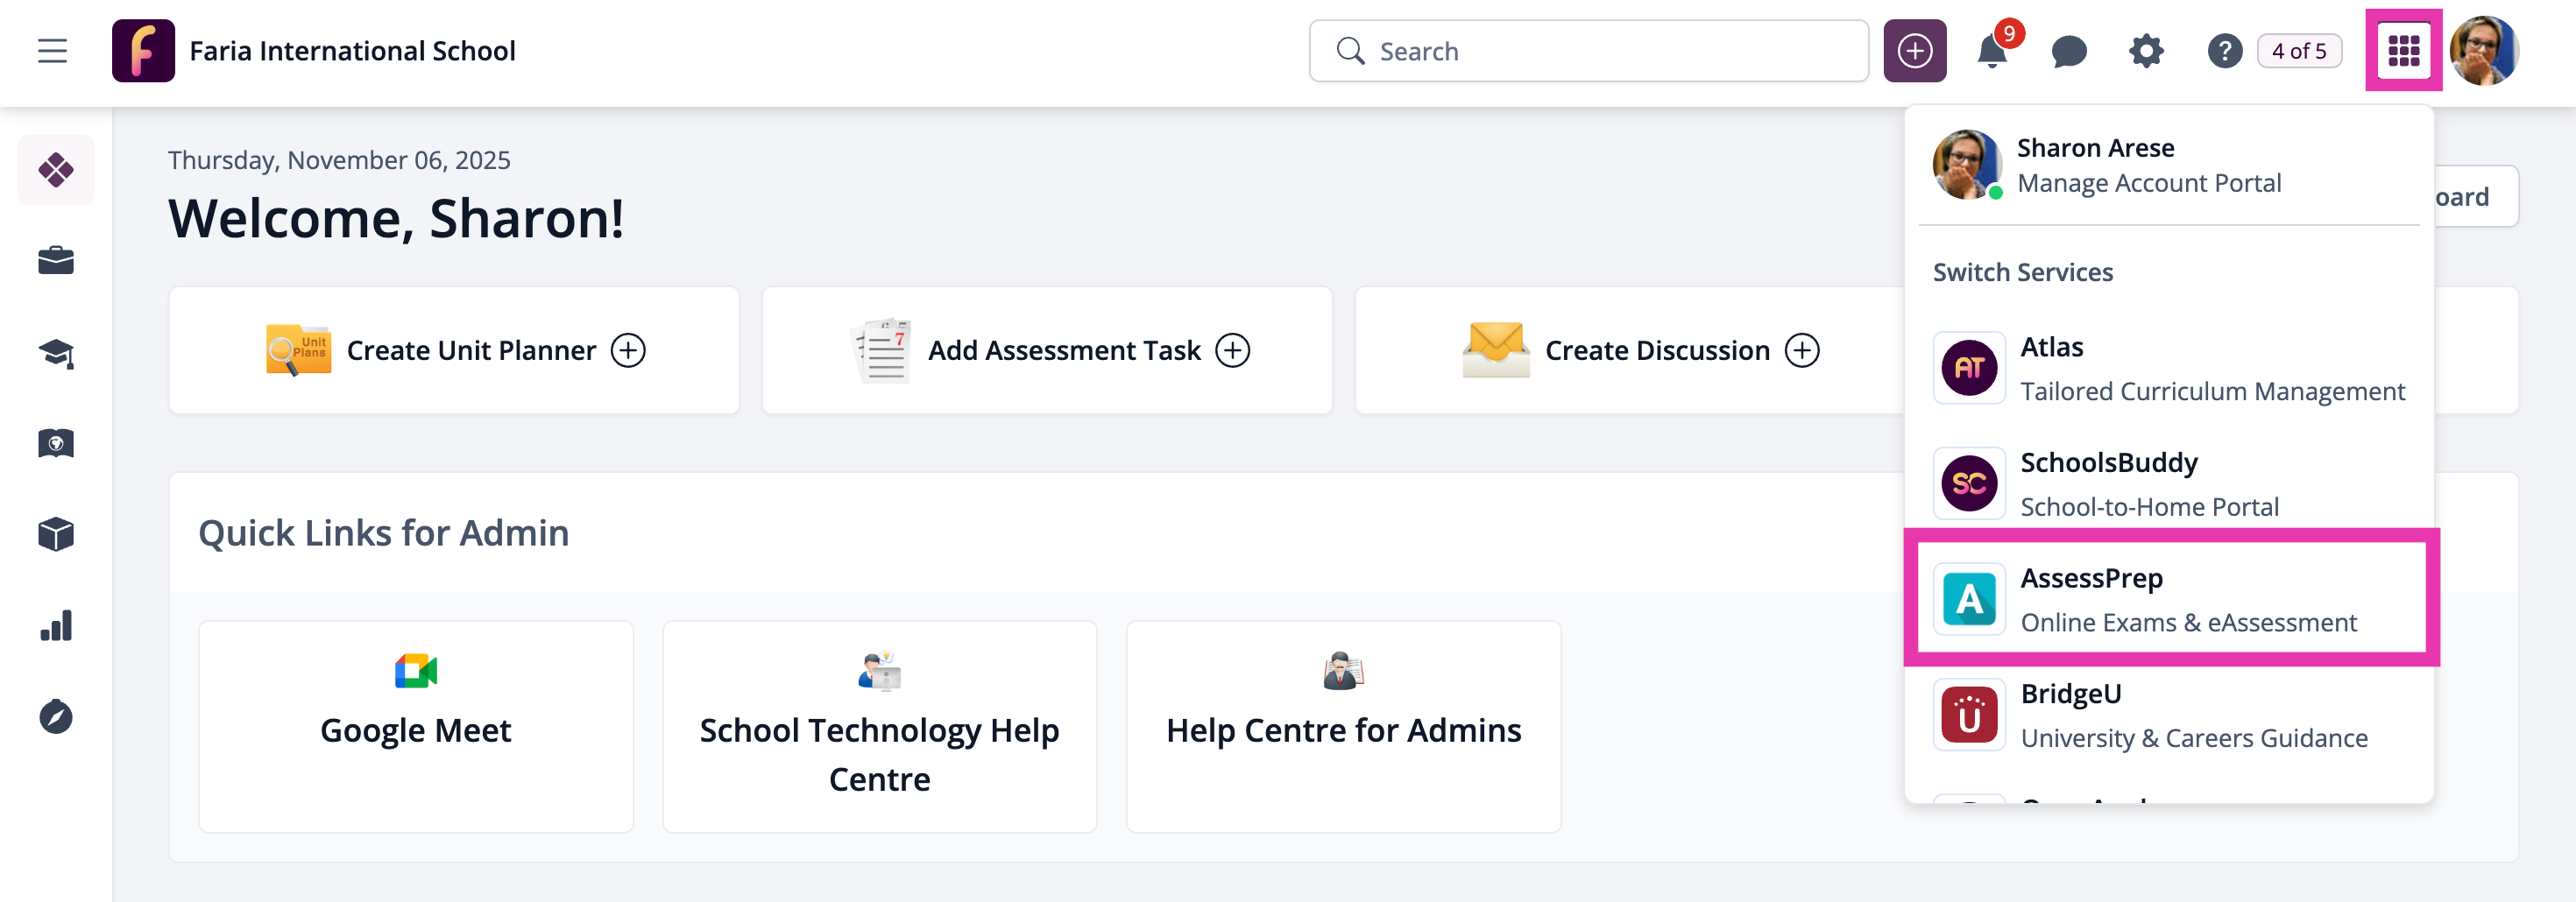
Task: Switch to SchoolsBuddy service
Action: click(2169, 484)
